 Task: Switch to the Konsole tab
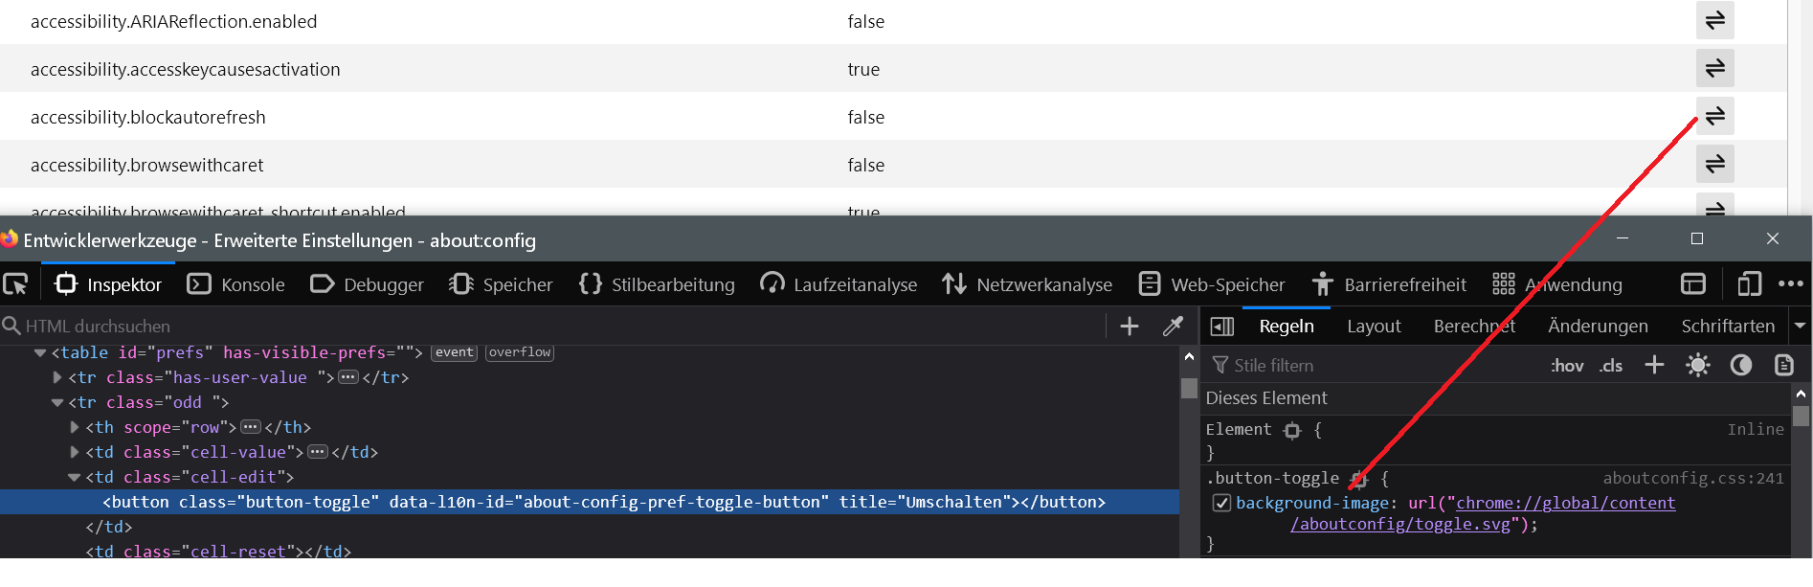[x=236, y=284]
